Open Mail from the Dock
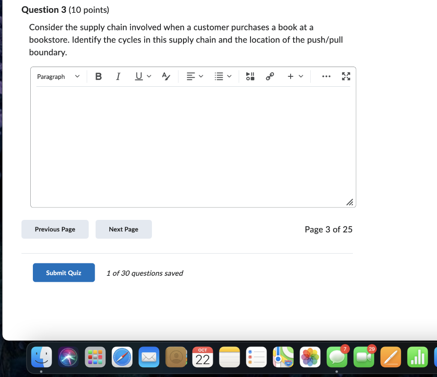The image size is (437, 377). point(149,357)
